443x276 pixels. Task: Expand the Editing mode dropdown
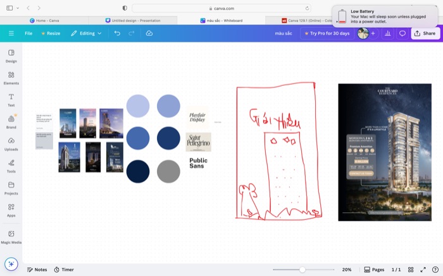86,33
